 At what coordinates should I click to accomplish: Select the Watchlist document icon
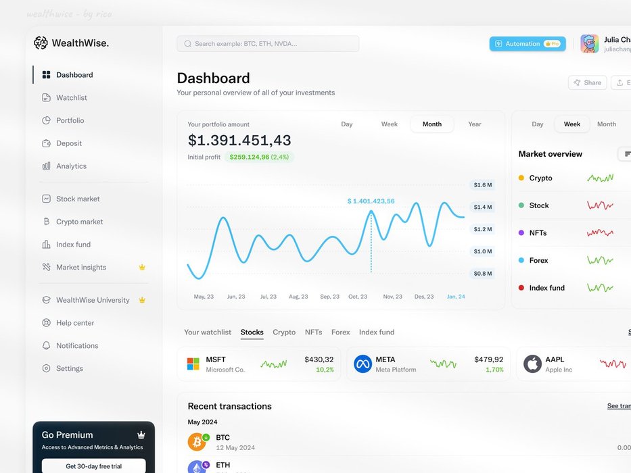[x=46, y=98]
